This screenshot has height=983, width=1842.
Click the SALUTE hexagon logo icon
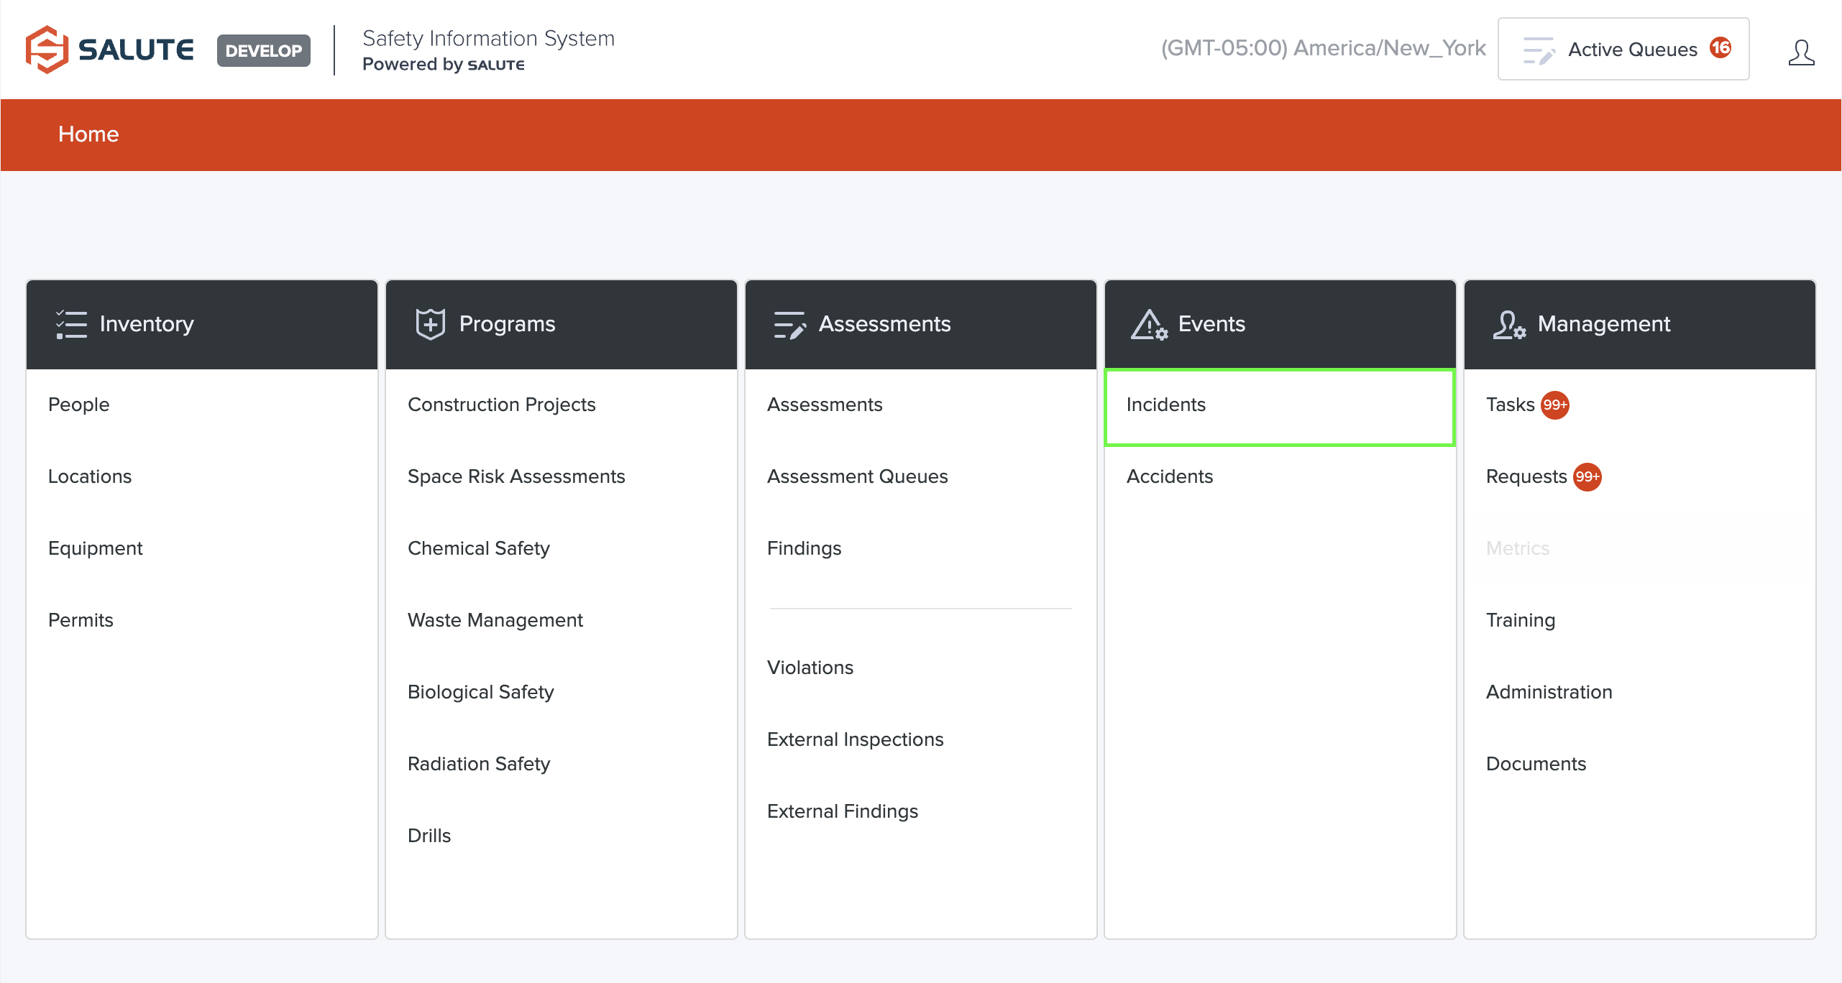pos(47,50)
